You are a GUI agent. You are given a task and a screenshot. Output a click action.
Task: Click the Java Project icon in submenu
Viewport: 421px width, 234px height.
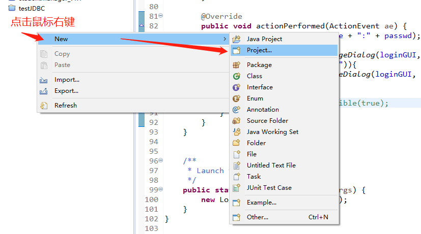point(237,39)
